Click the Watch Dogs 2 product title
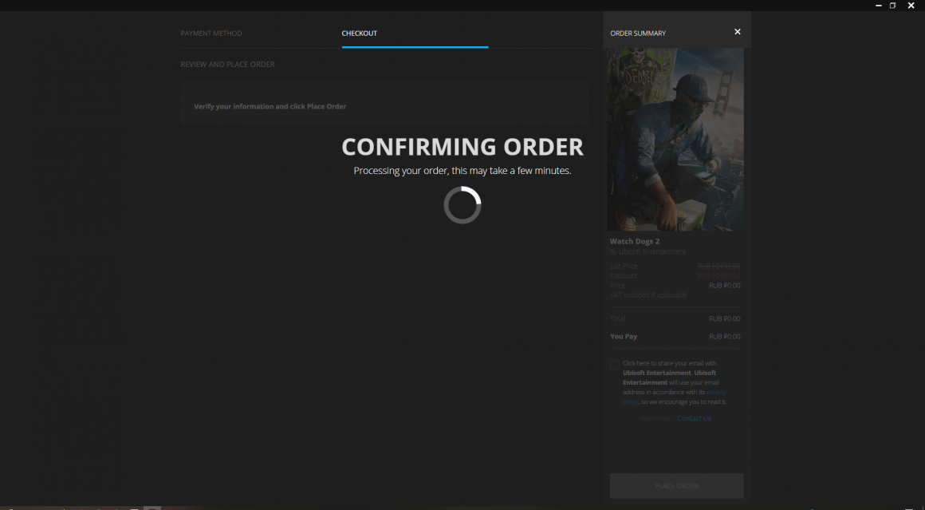 tap(635, 241)
